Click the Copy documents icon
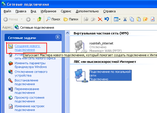The height and width of the screenshot is (113, 157). [132, 19]
